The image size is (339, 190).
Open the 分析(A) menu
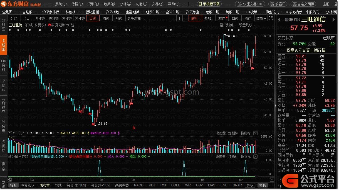[x=125, y=4]
